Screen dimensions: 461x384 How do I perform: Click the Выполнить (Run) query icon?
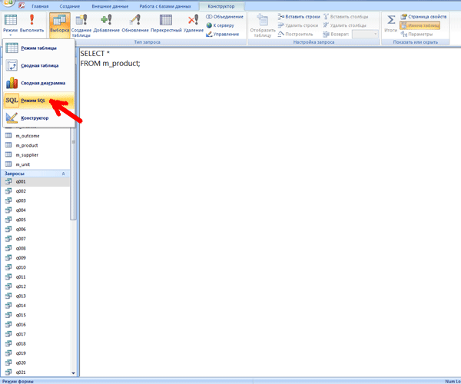[32, 22]
